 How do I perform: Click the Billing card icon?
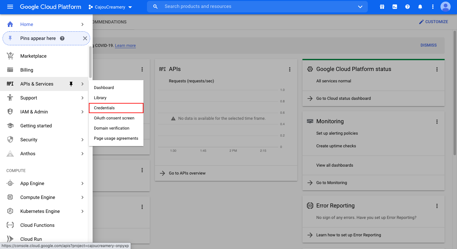(x=10, y=70)
